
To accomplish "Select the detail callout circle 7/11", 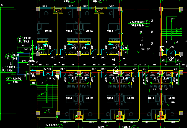I will point(8,57).
